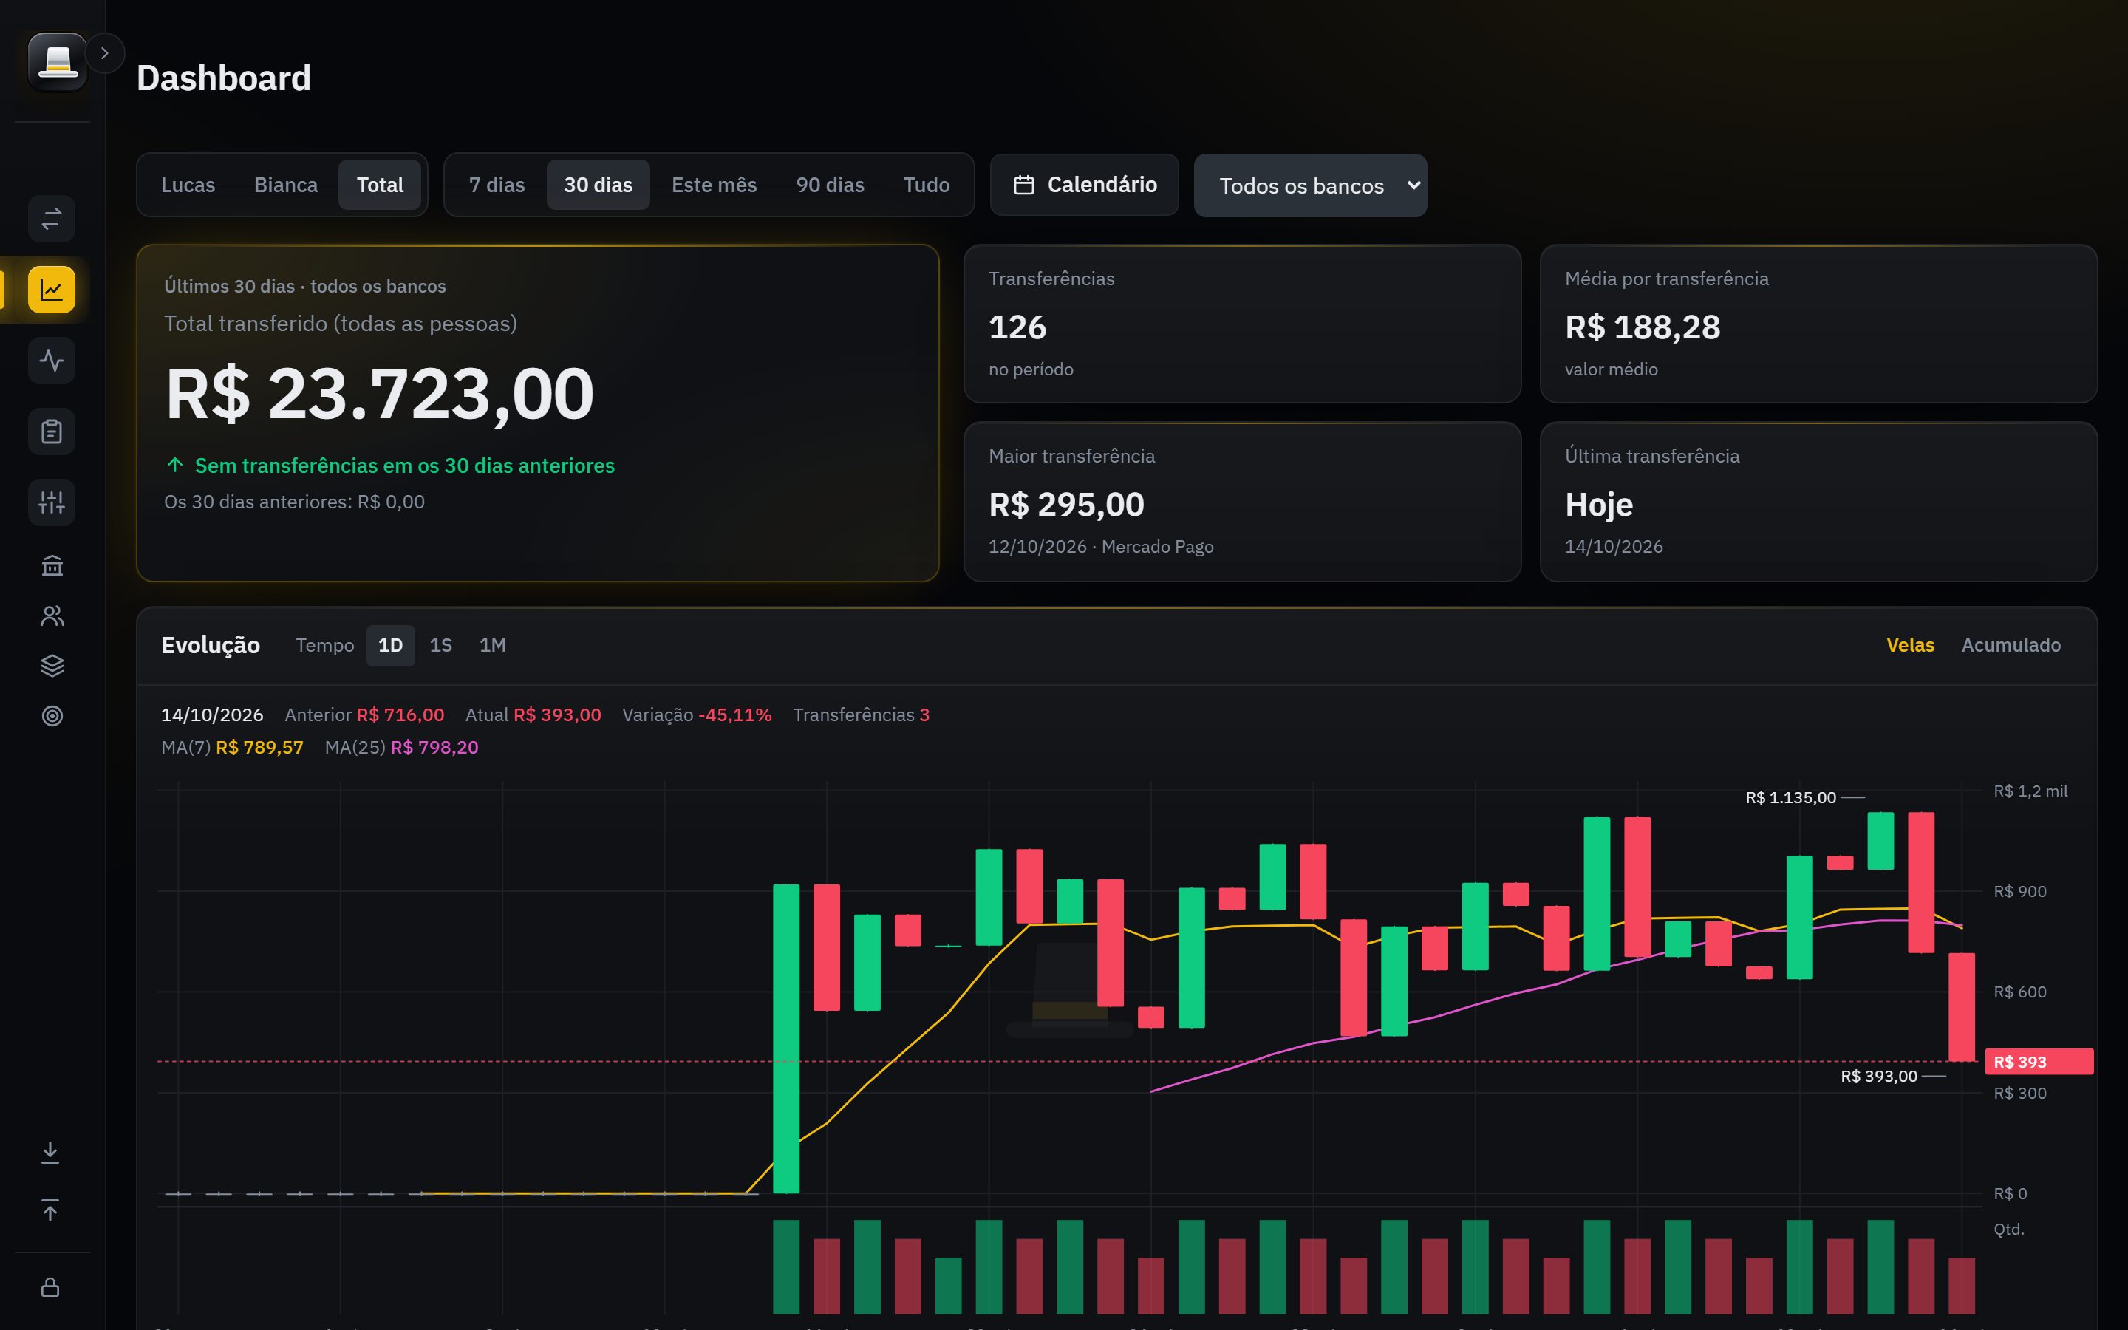Open the Todos os bancos dropdown
Viewport: 2128px width, 1330px height.
(x=1310, y=185)
